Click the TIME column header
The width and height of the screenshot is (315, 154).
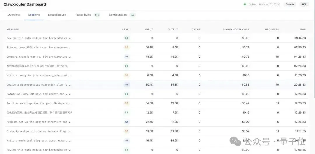tap(303, 29)
